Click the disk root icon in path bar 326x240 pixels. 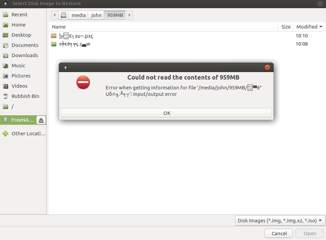tap(64, 15)
